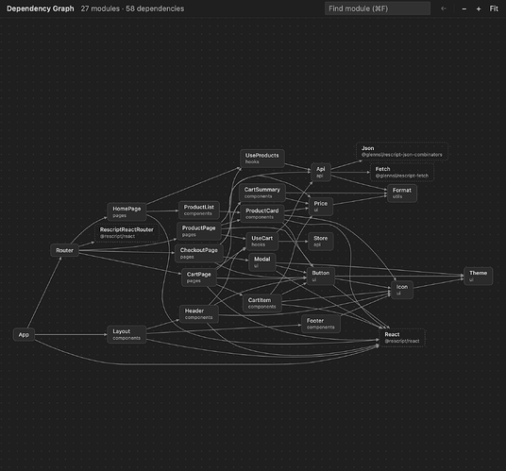Select the ProductList components node
The width and height of the screenshot is (506, 471).
click(x=199, y=210)
